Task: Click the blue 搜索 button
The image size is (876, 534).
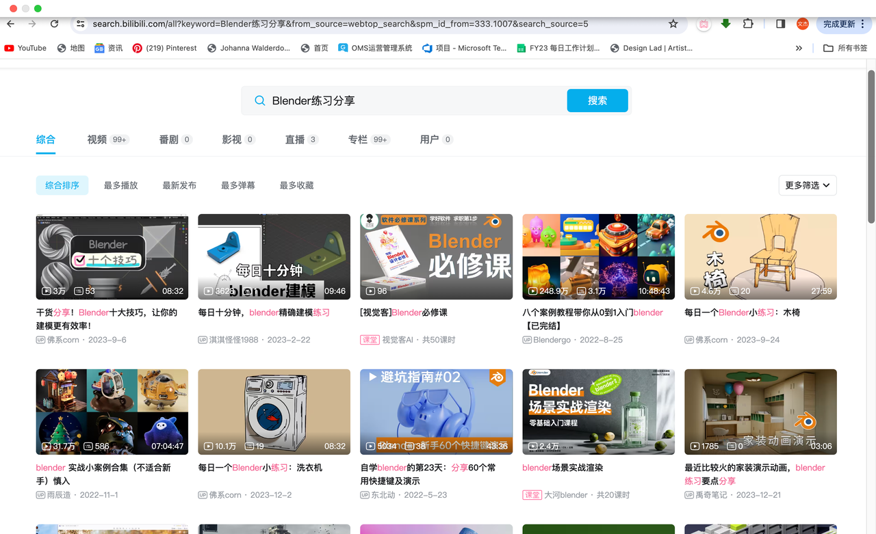Action: (597, 101)
